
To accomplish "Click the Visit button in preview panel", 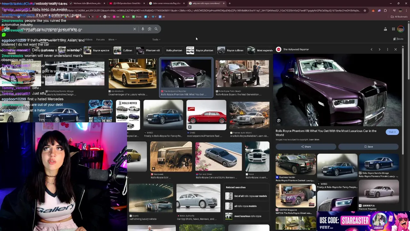I will pos(392,132).
